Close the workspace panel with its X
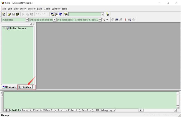Viewport: 181px width, 117px height. click(x=33, y=24)
